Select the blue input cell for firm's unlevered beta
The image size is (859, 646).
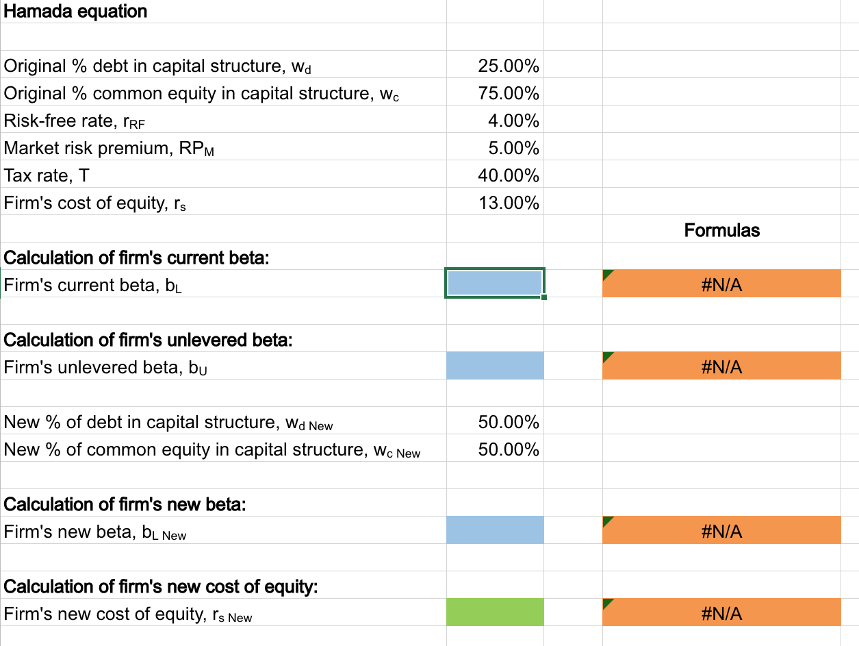pos(494,365)
